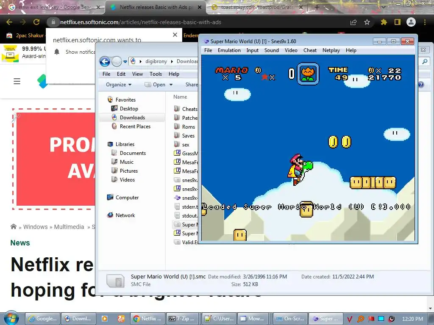This screenshot has width=434, height=325.
Task: Toggle Chrome side panel icon
Action: tap(398, 22)
